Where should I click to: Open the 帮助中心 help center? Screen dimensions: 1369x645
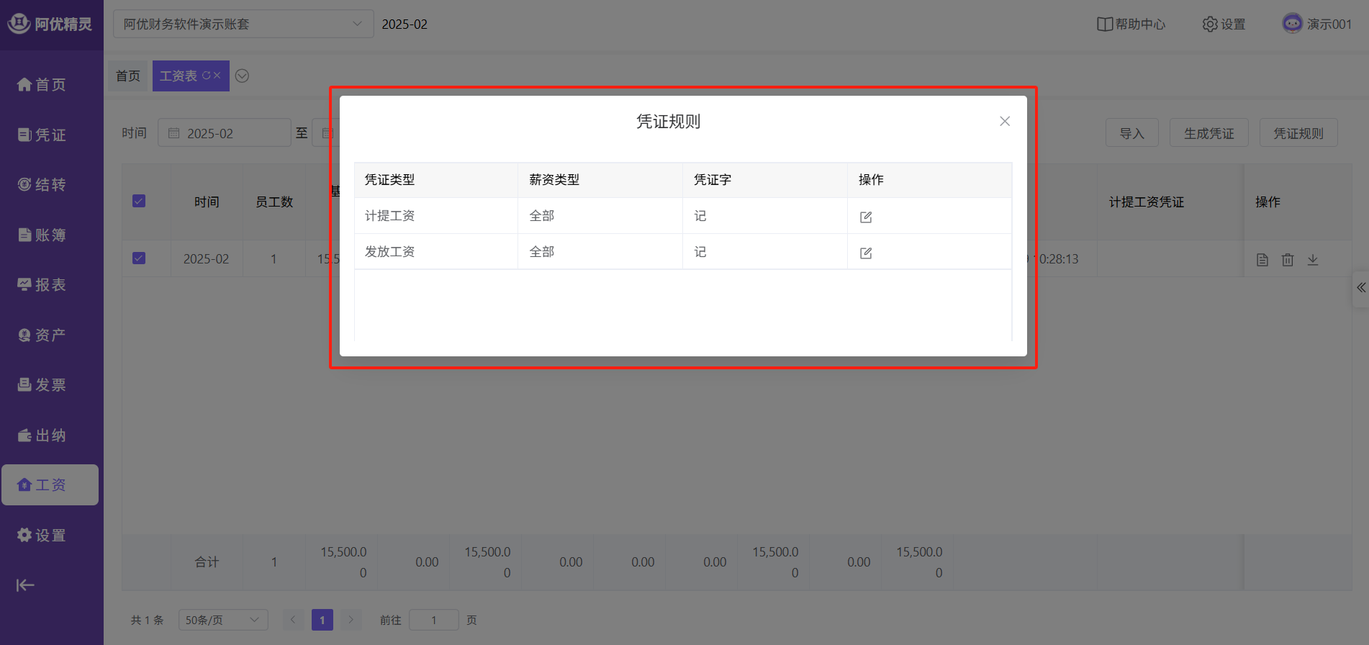[1131, 24]
